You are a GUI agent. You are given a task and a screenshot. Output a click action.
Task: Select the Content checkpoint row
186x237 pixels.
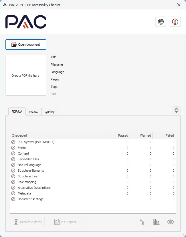click(93, 153)
